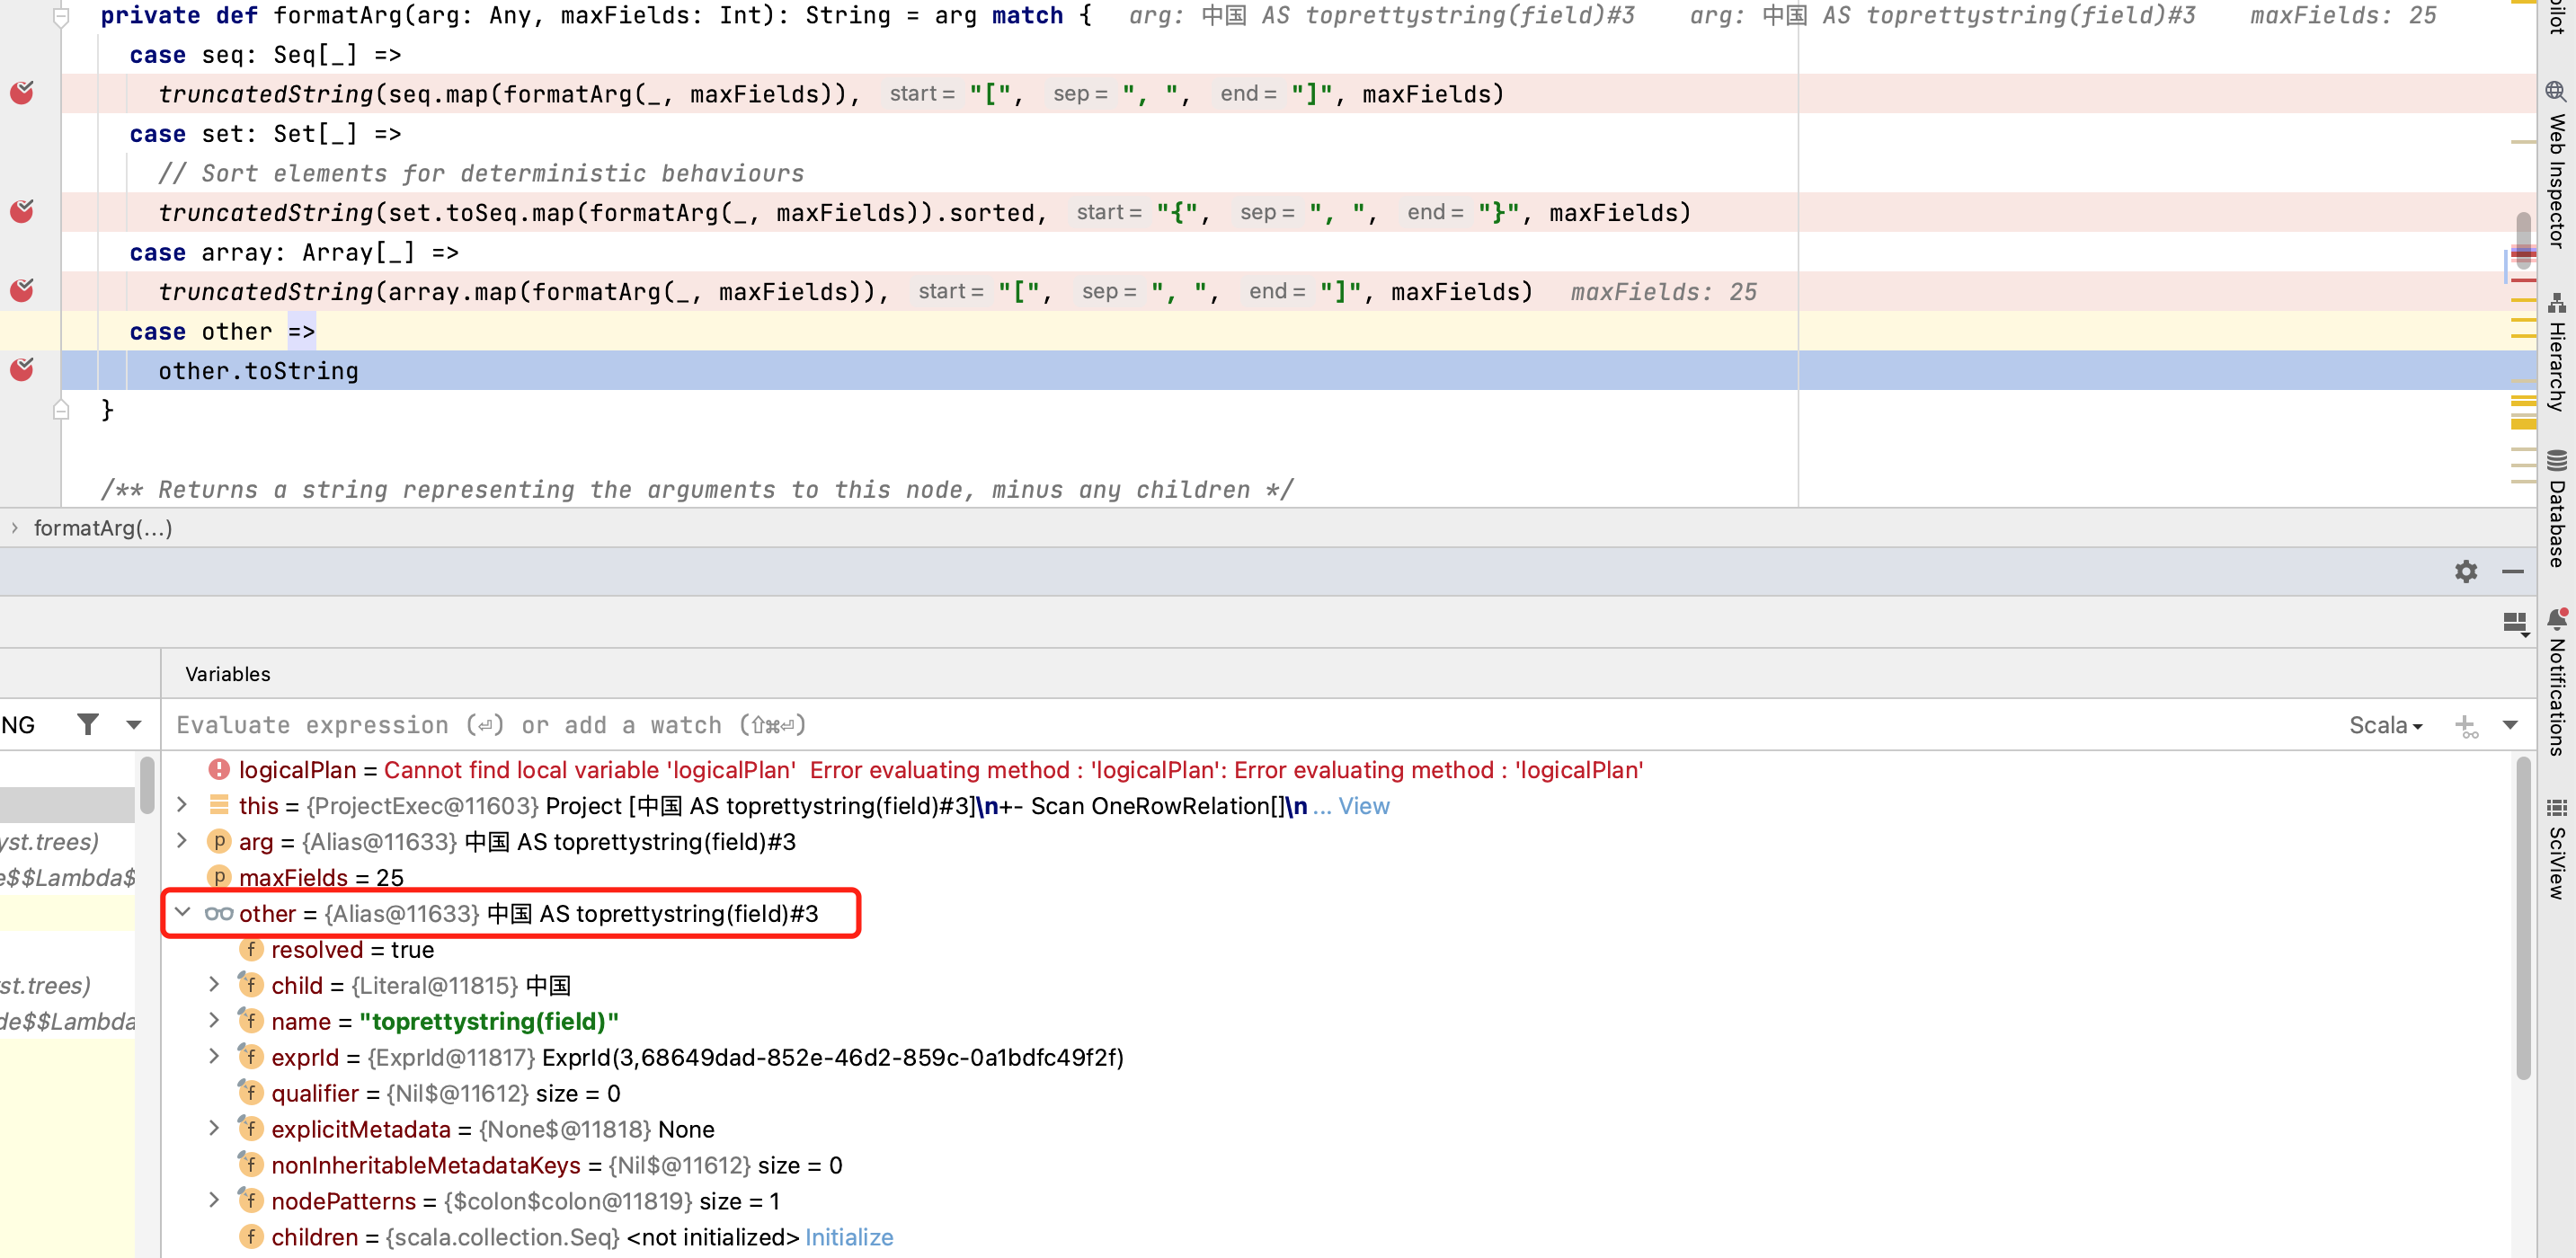
Task: Toggle breakpoint on truncatedString seq.map line
Action: 22,93
